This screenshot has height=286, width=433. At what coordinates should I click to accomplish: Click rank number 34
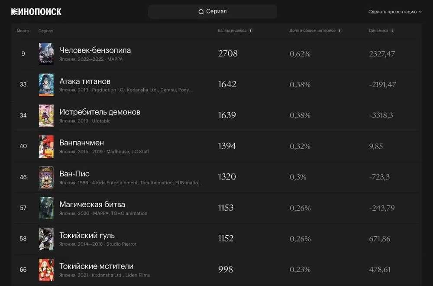click(23, 115)
